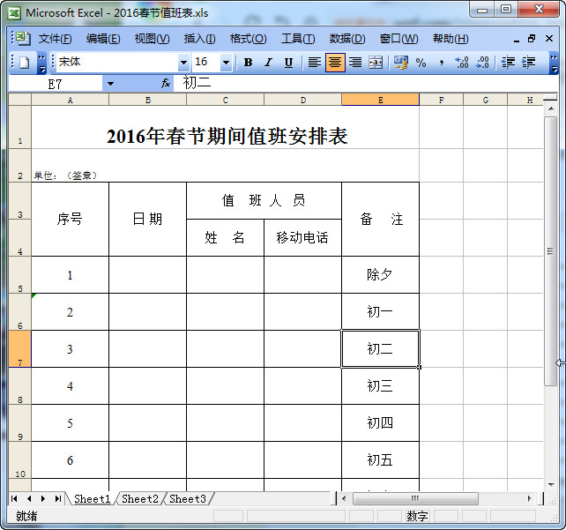
Task: Go to last sheet tab arrow
Action: point(58,498)
